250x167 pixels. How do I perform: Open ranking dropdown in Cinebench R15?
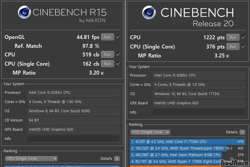click(31, 159)
